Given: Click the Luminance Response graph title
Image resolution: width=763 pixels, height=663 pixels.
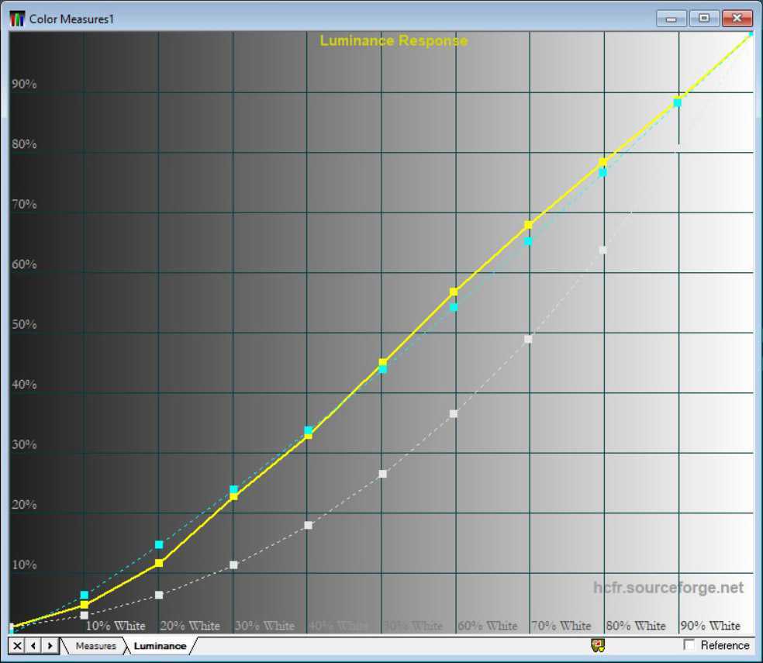Looking at the screenshot, I should [x=394, y=40].
